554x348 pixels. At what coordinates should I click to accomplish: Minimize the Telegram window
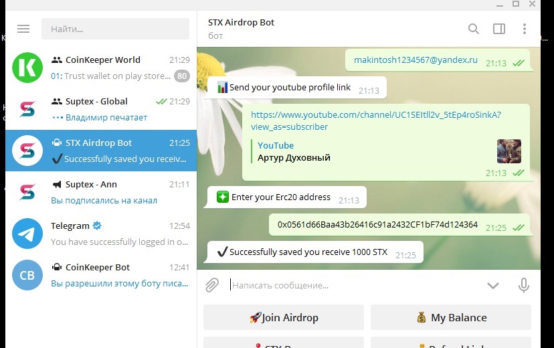499,5
